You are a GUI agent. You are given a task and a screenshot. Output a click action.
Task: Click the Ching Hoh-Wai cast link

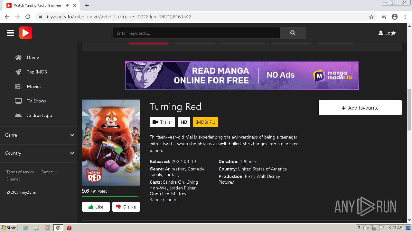click(x=174, y=185)
